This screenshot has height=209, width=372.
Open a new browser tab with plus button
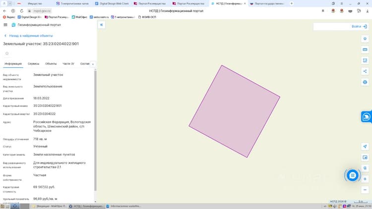pos(292,3)
